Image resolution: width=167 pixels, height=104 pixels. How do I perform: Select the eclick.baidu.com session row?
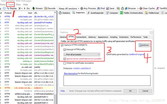27,17
